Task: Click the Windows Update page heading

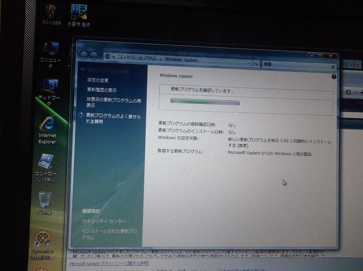Action: [176, 75]
